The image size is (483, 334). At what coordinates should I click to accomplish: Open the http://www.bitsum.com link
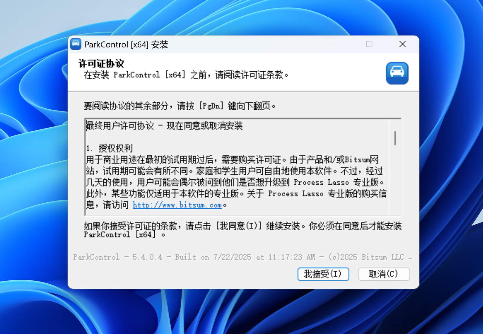(x=177, y=205)
